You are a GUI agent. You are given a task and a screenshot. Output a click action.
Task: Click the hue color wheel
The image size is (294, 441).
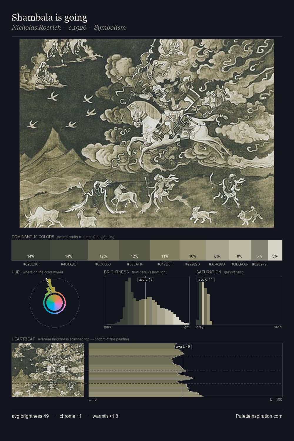coord(54,303)
